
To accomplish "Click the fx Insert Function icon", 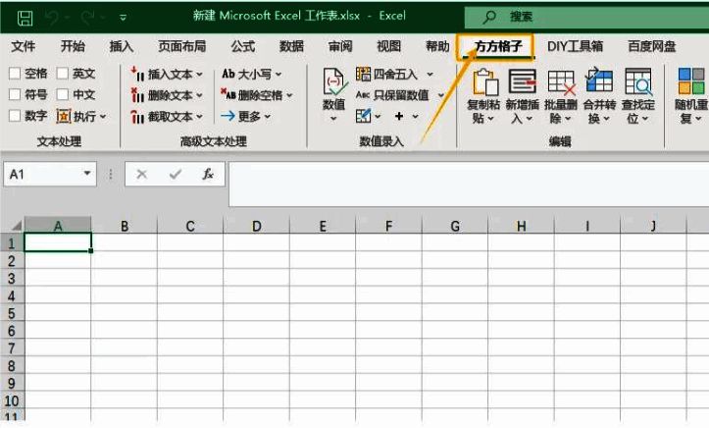I will [208, 174].
